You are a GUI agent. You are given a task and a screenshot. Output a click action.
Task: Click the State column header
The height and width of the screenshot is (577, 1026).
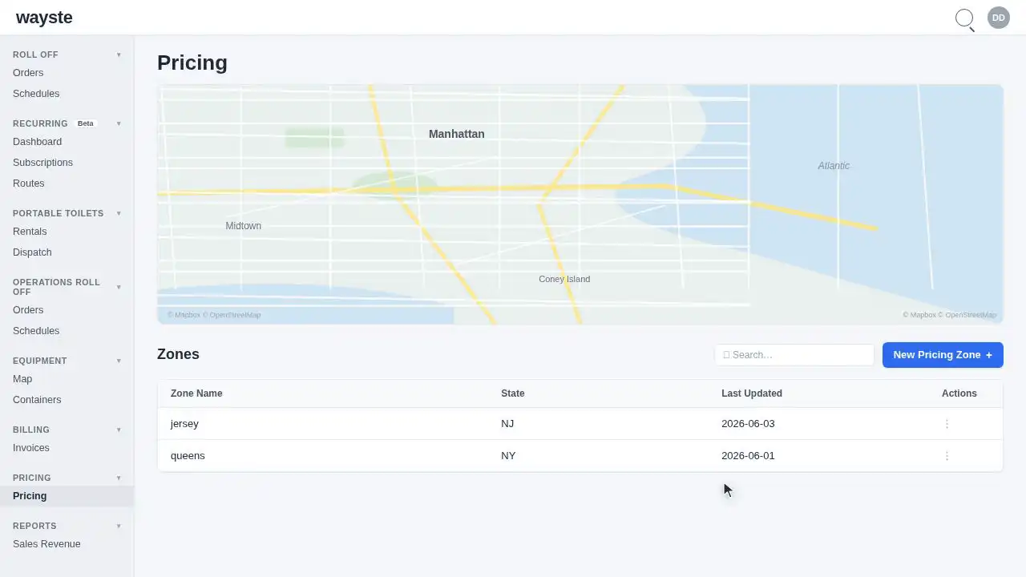[x=513, y=393]
